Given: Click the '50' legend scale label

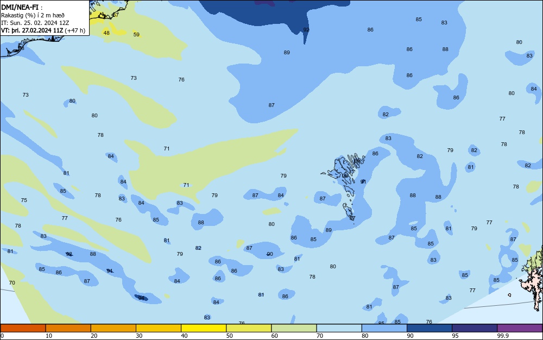Looking at the screenshot, I should (x=229, y=336).
